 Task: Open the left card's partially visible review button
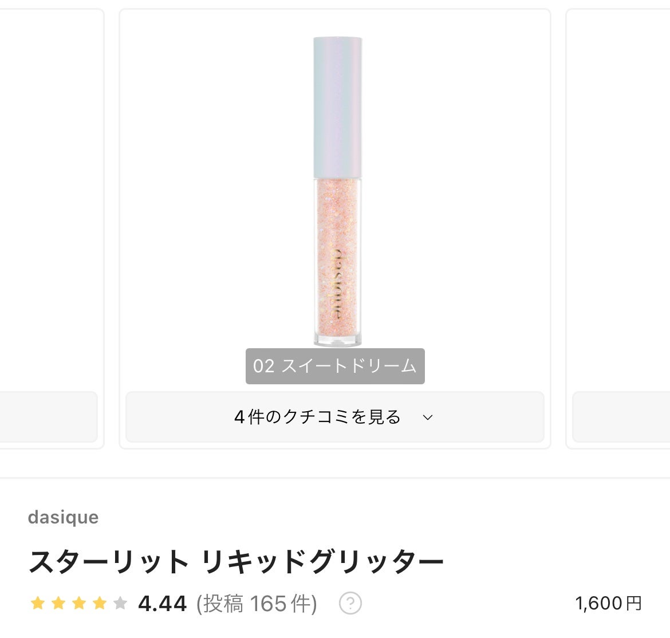click(x=49, y=418)
